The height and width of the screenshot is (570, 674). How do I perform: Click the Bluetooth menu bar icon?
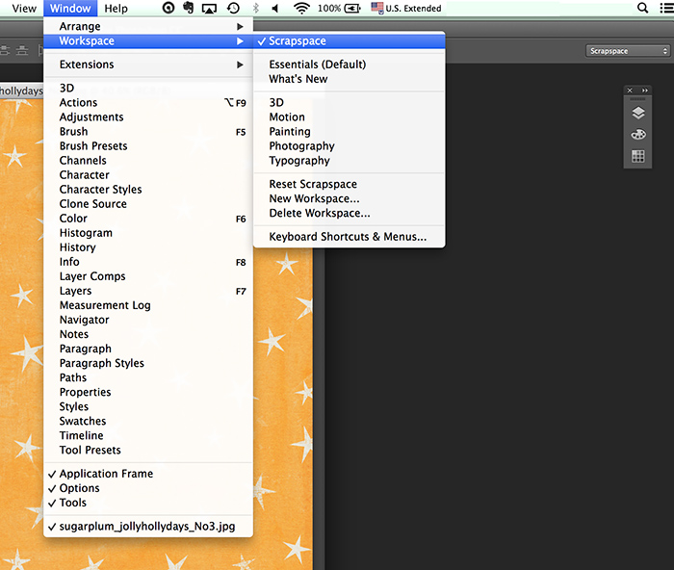[256, 8]
